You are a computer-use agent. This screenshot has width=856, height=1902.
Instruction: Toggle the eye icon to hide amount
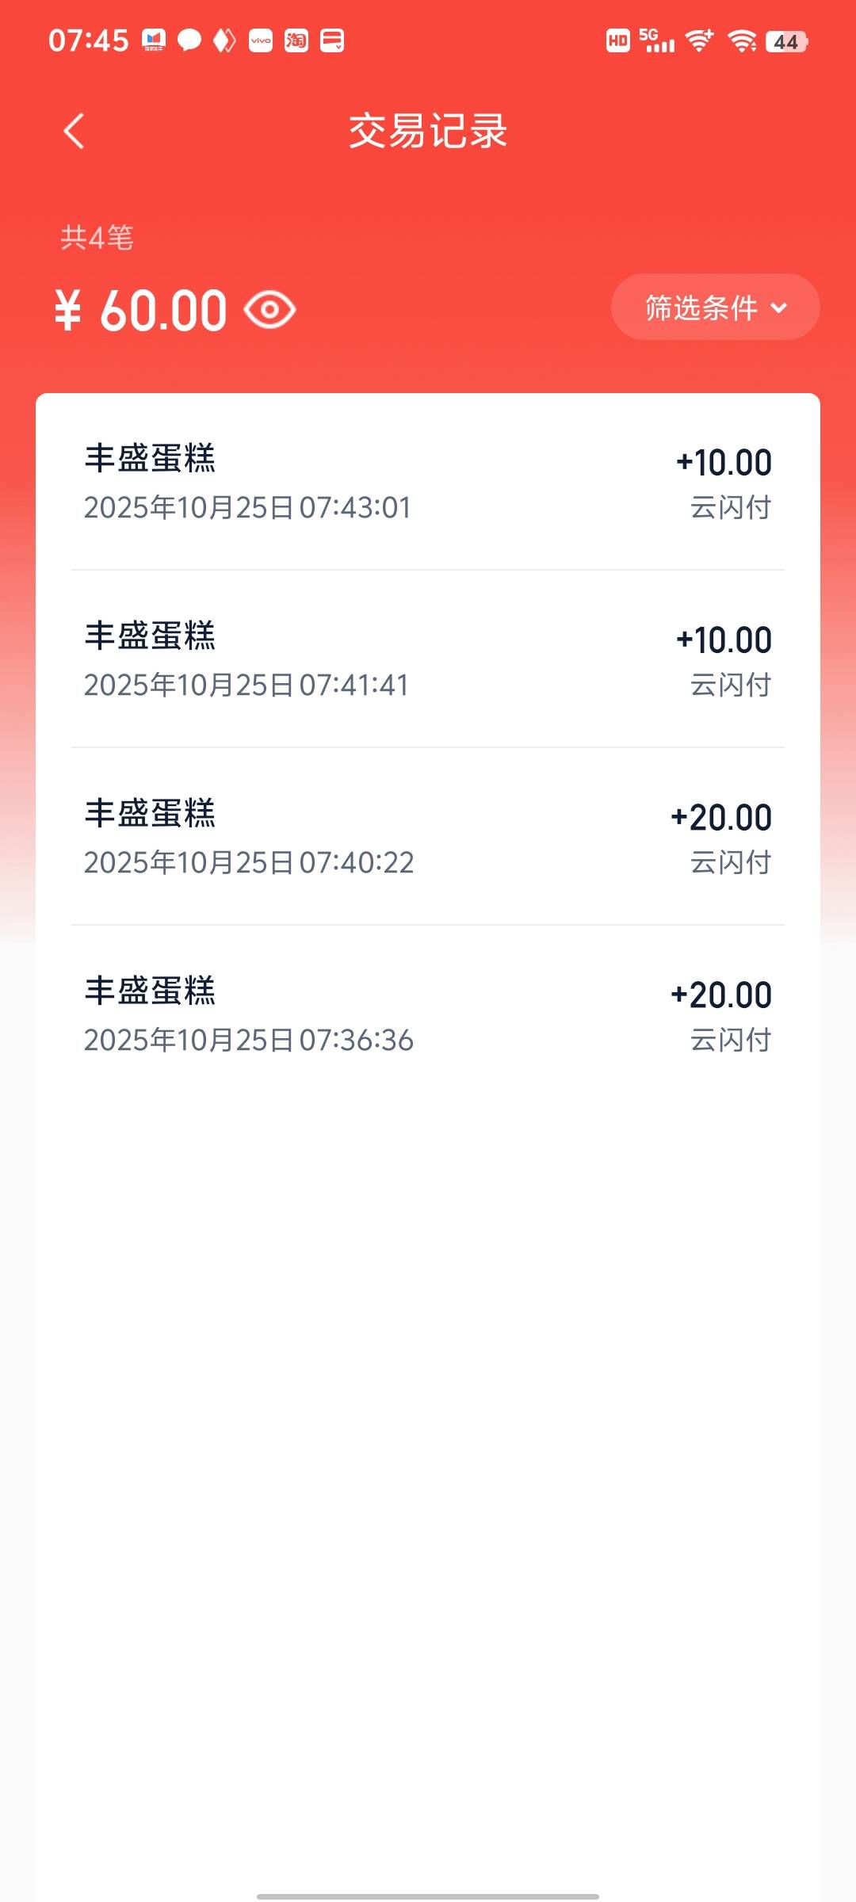(269, 310)
